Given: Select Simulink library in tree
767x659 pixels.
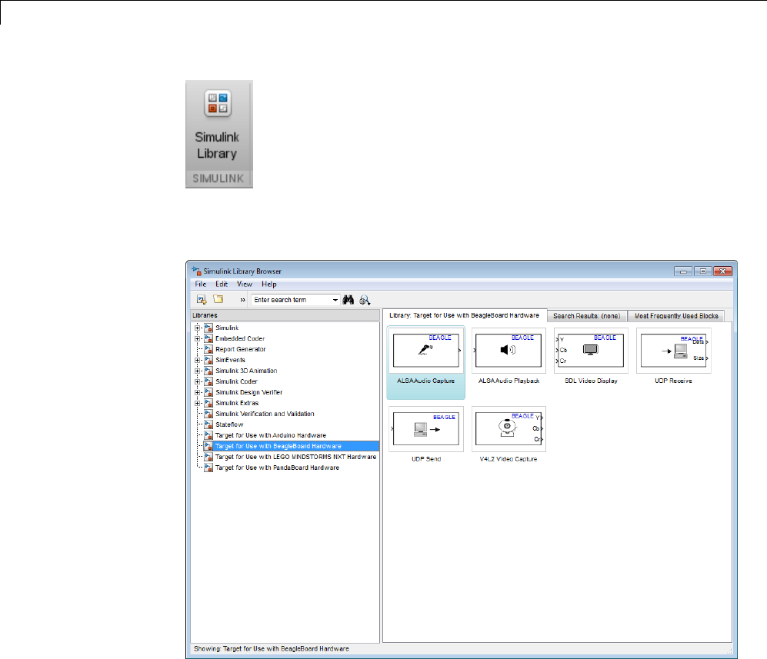Looking at the screenshot, I should (x=227, y=328).
